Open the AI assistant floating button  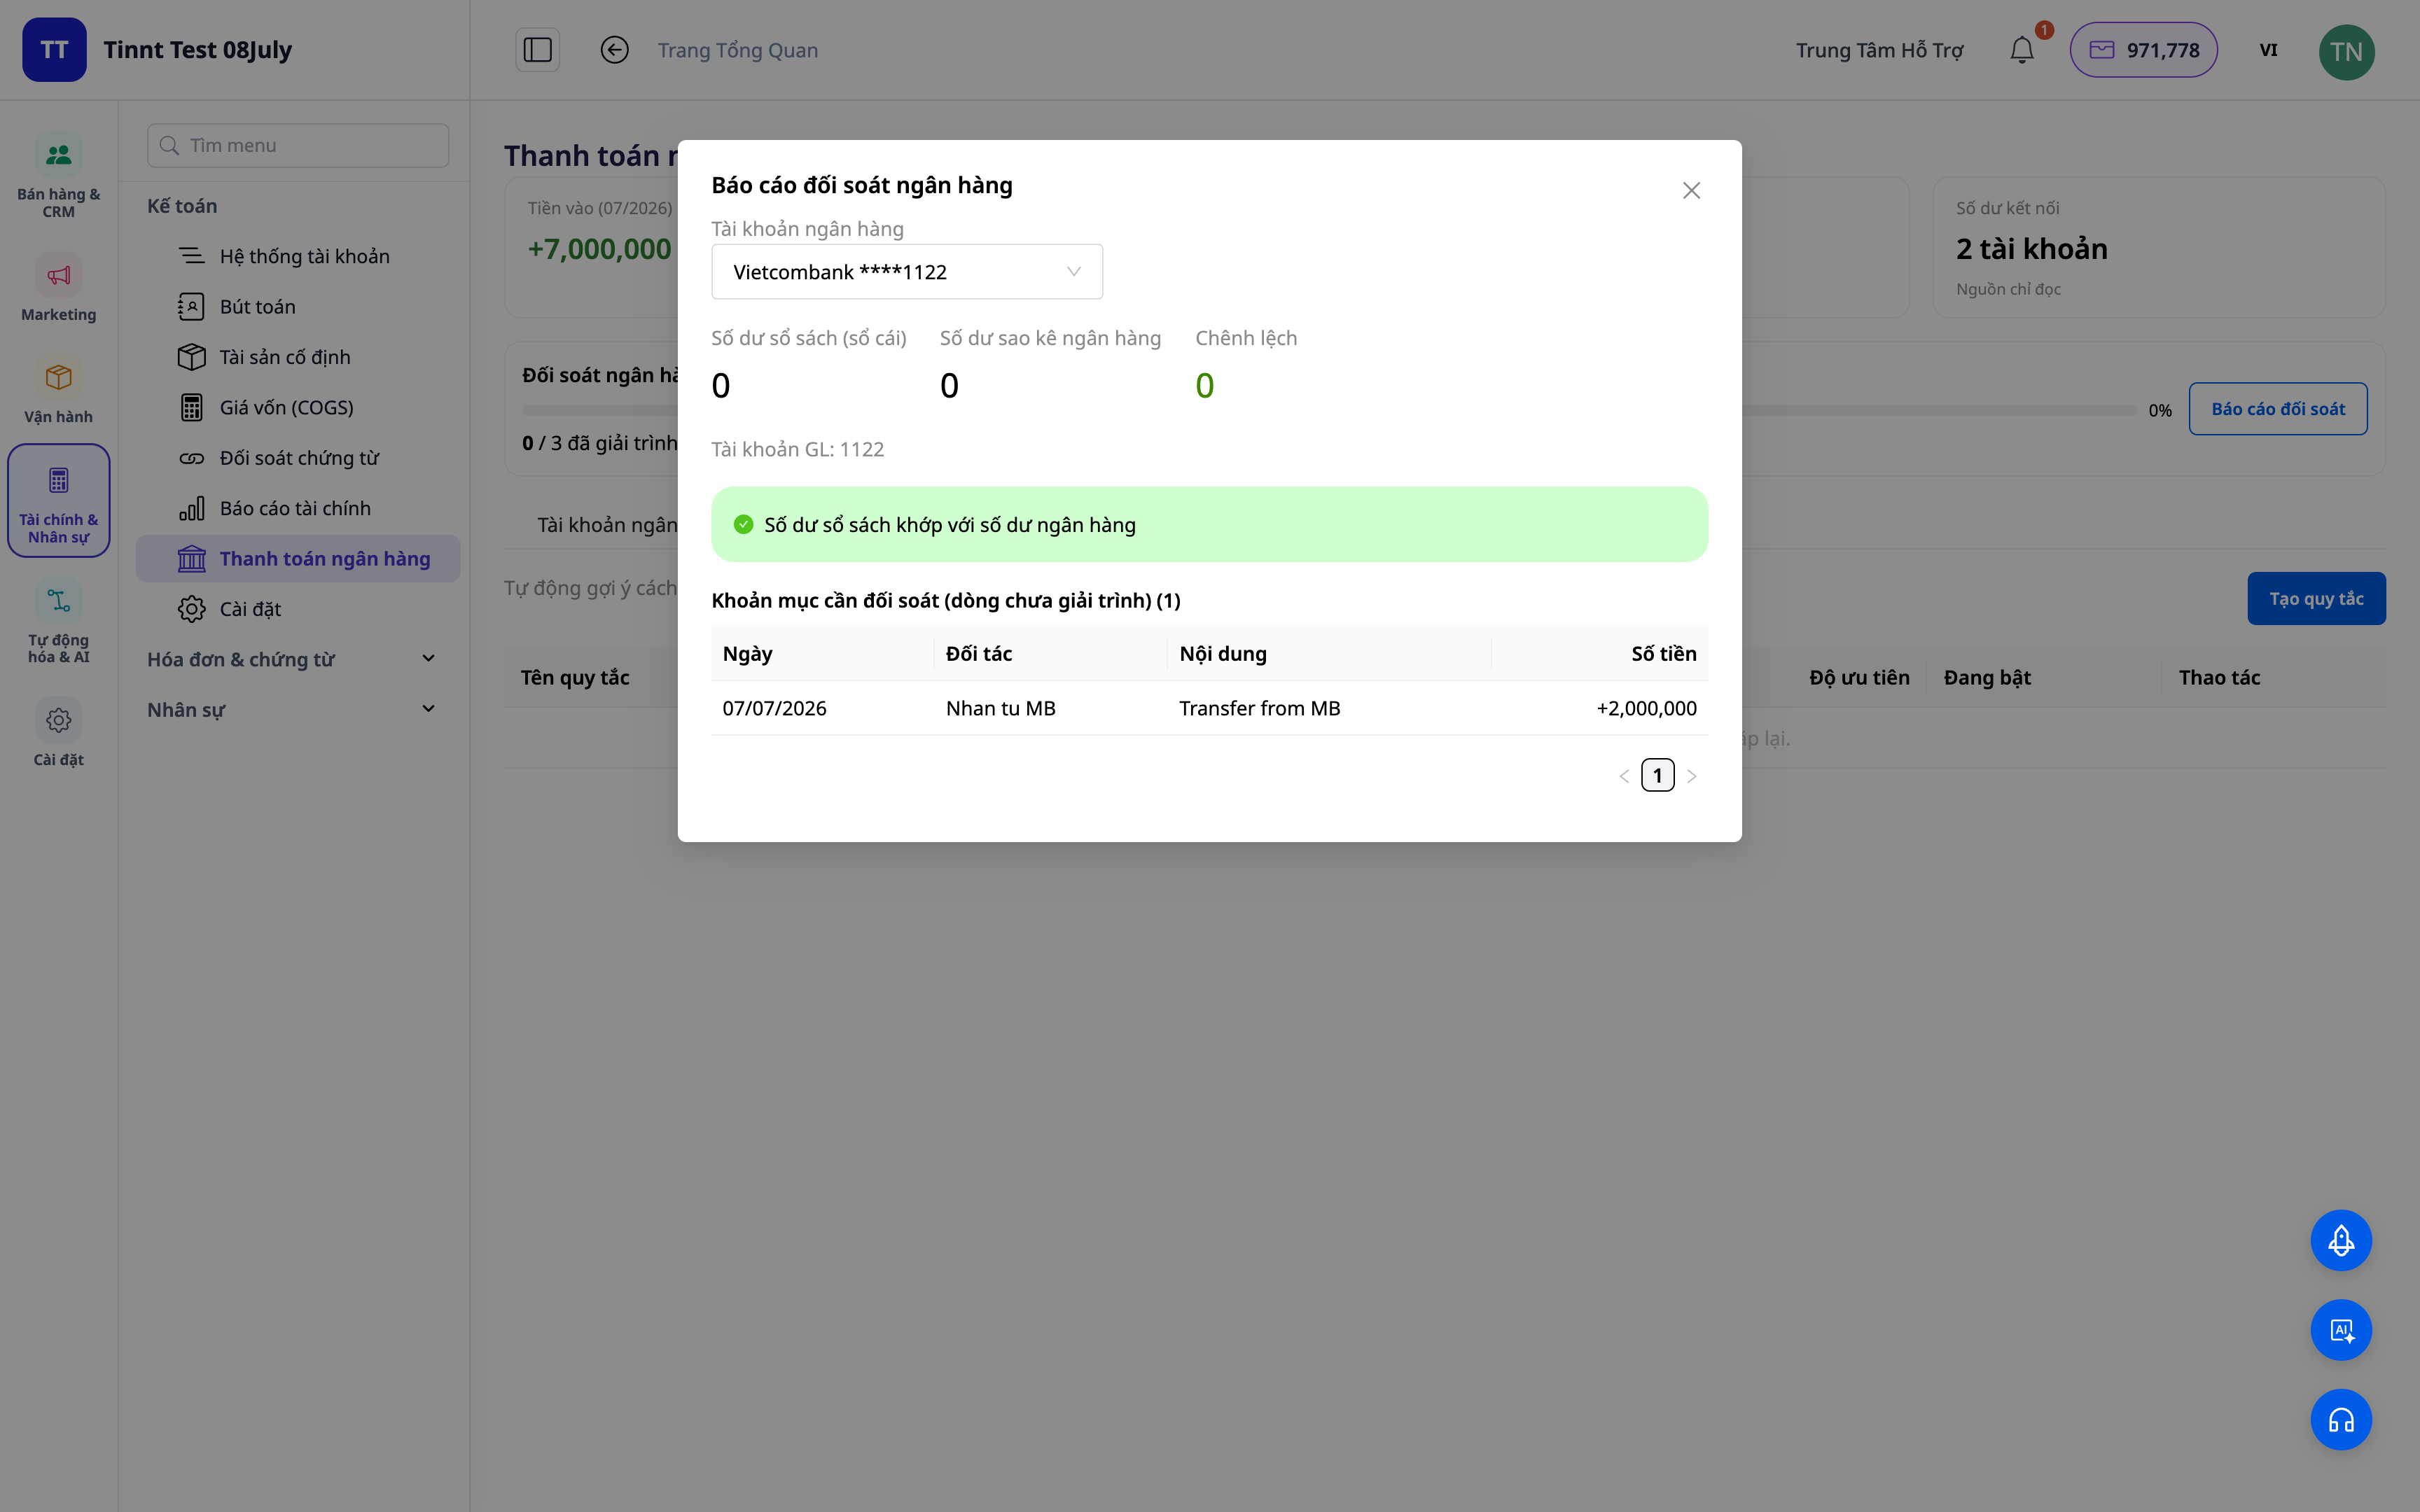(2340, 1330)
